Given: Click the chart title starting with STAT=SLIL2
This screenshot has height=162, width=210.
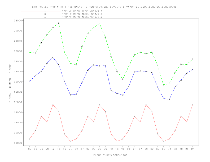Looking at the screenshot, I should [x=104, y=7].
